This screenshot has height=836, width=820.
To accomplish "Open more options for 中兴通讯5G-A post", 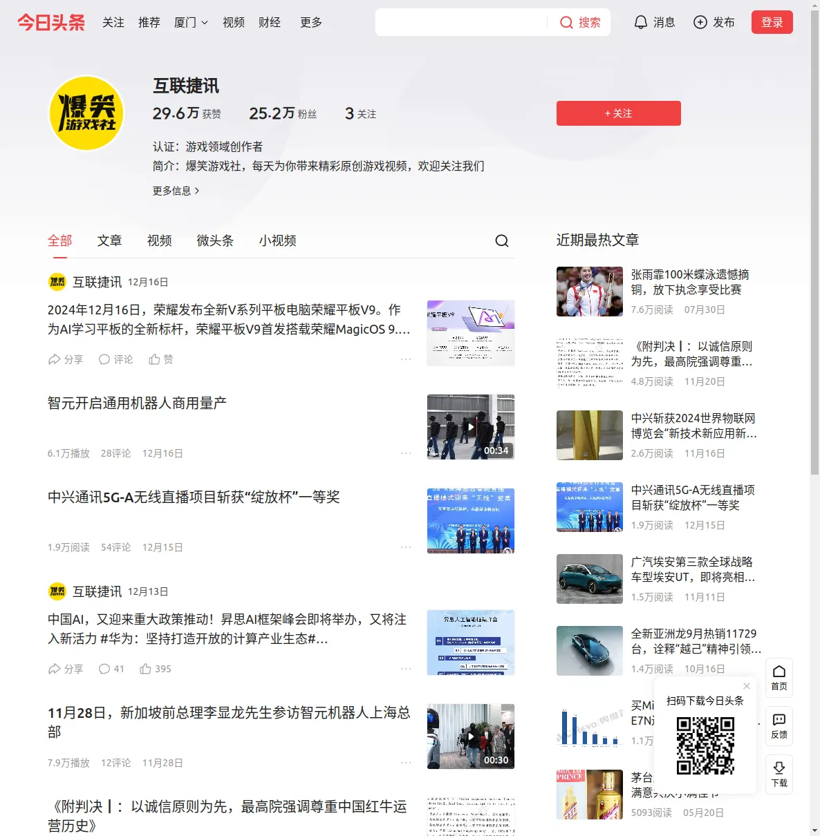I will coord(406,547).
